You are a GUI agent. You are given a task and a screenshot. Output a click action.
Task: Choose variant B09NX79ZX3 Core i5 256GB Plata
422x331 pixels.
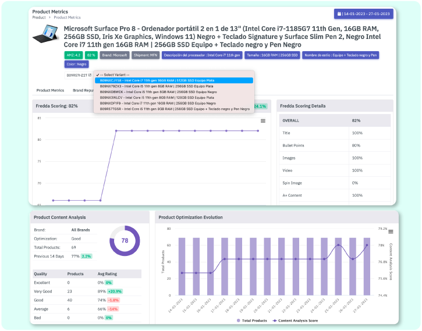click(174, 86)
